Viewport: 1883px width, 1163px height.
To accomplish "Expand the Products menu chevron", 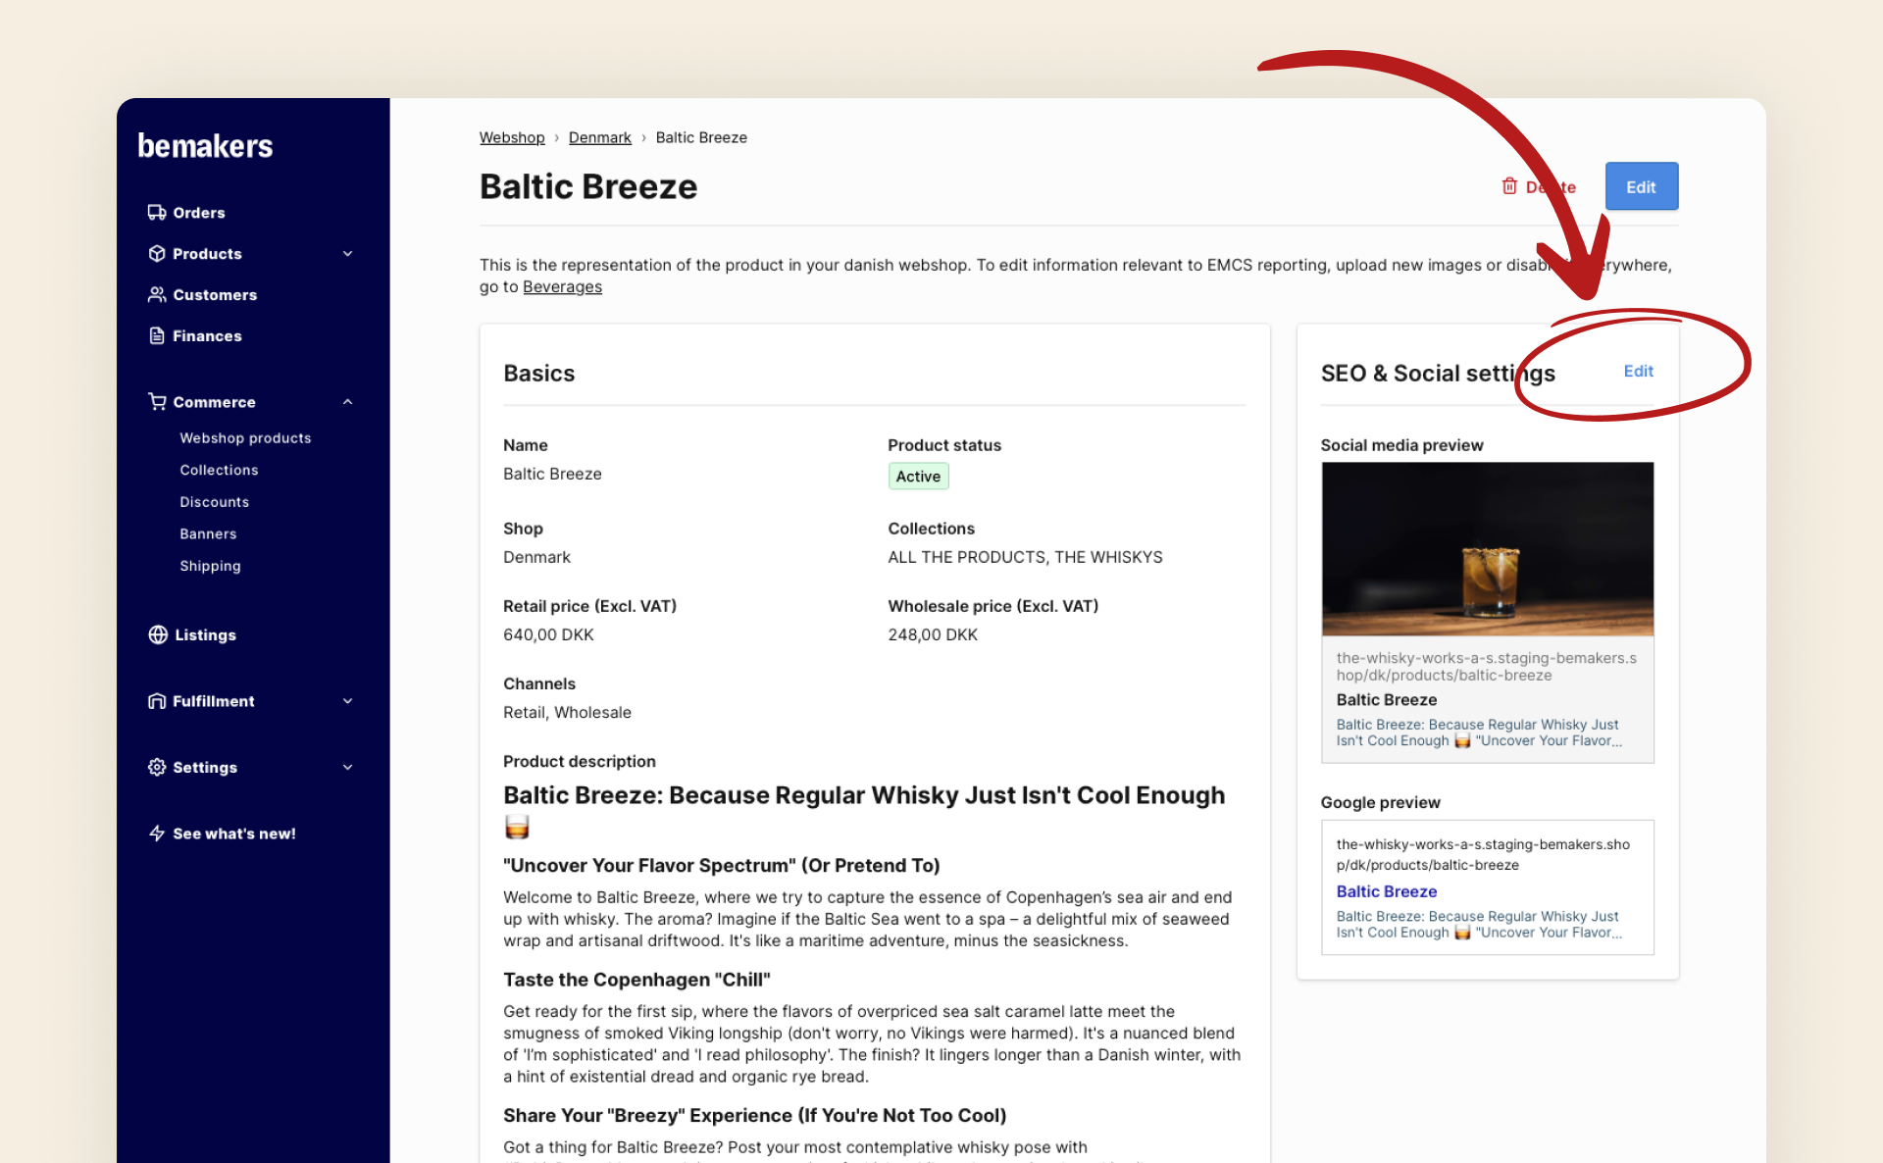I will tap(347, 253).
